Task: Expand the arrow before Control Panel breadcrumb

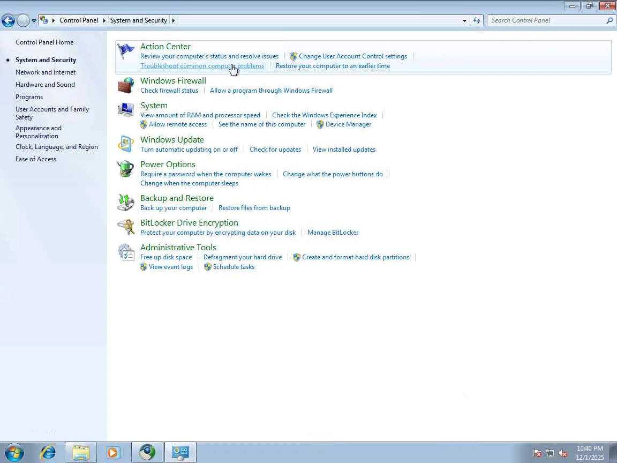Action: point(53,20)
